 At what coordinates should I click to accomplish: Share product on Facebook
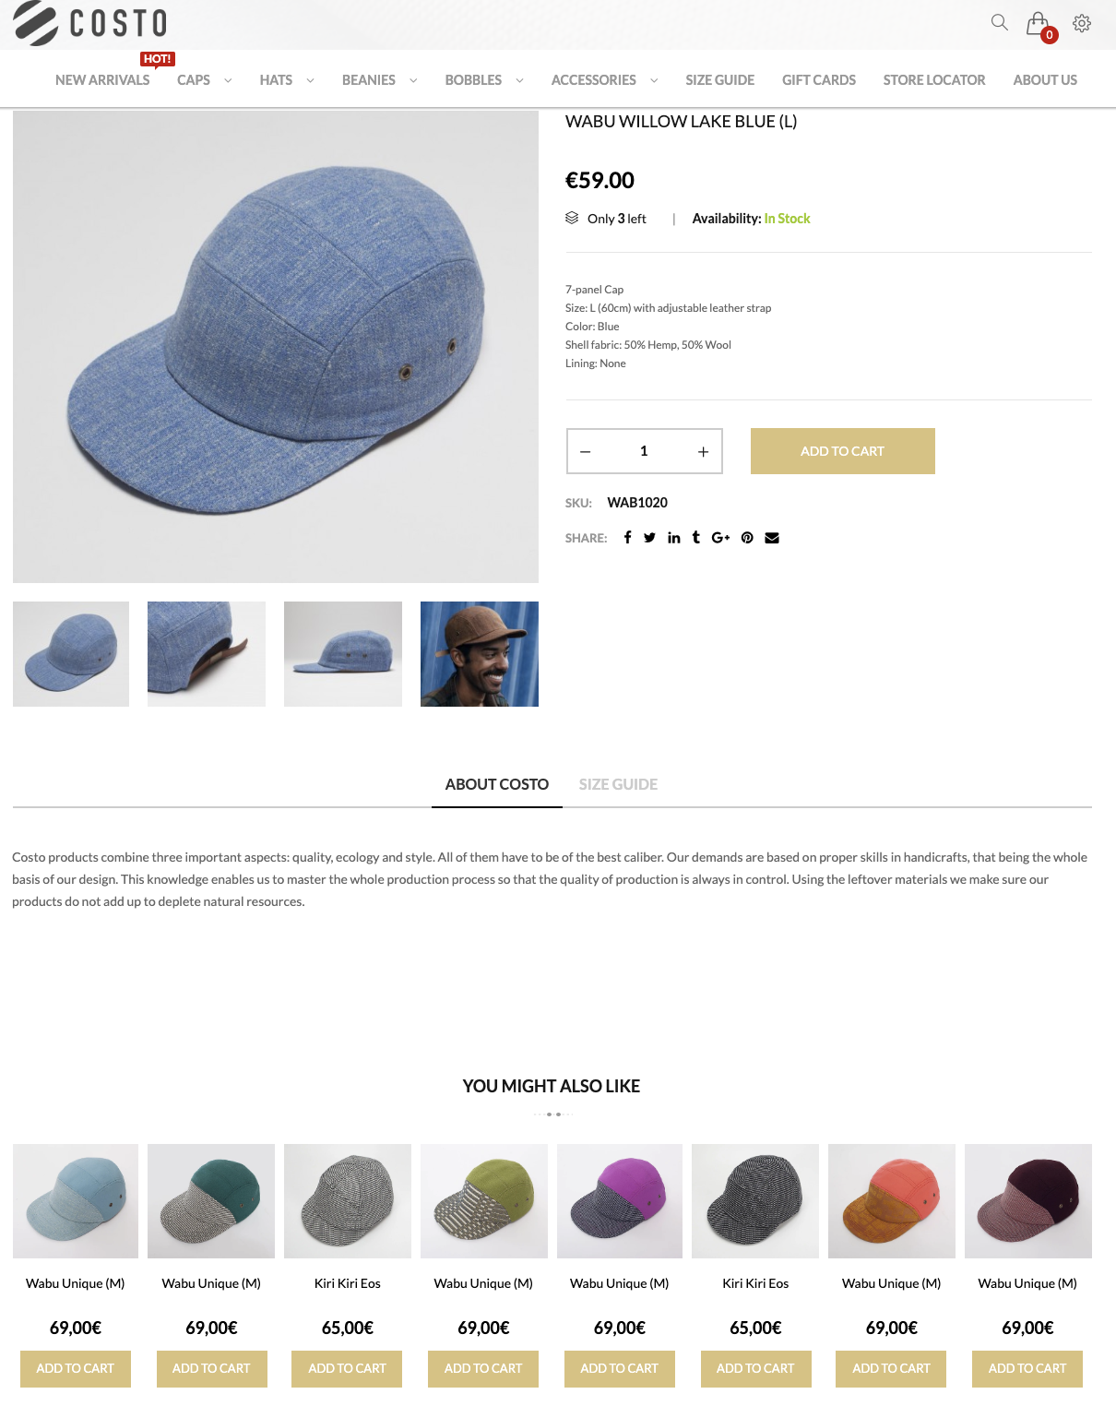click(627, 537)
